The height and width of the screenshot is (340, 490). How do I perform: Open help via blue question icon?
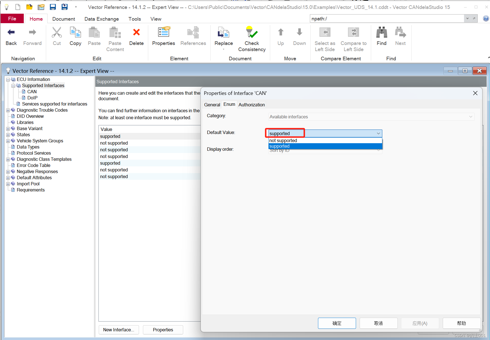(x=486, y=18)
